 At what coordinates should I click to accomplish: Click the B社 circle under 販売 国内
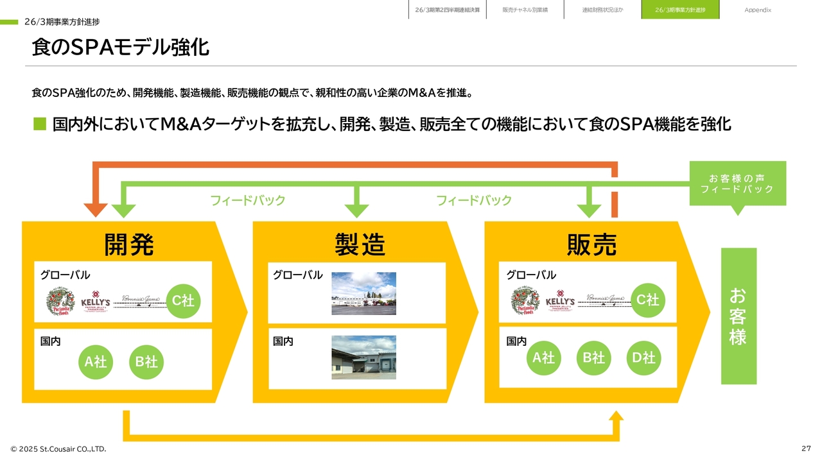593,357
